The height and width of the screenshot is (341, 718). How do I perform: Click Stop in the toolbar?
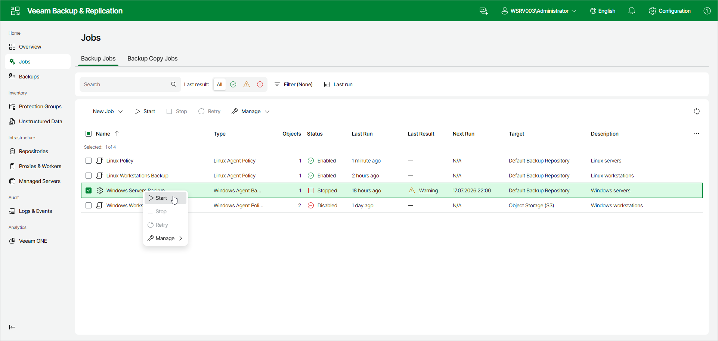(177, 111)
